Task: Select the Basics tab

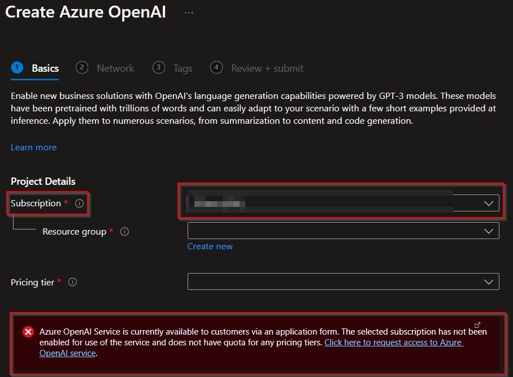Action: [45, 68]
